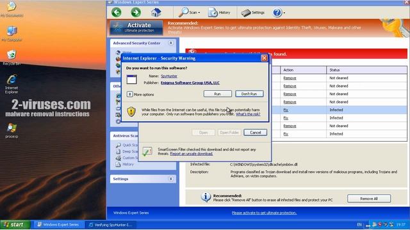Go forward with the green forward arrow
Screen dimensions: 410x230
(x=136, y=12)
